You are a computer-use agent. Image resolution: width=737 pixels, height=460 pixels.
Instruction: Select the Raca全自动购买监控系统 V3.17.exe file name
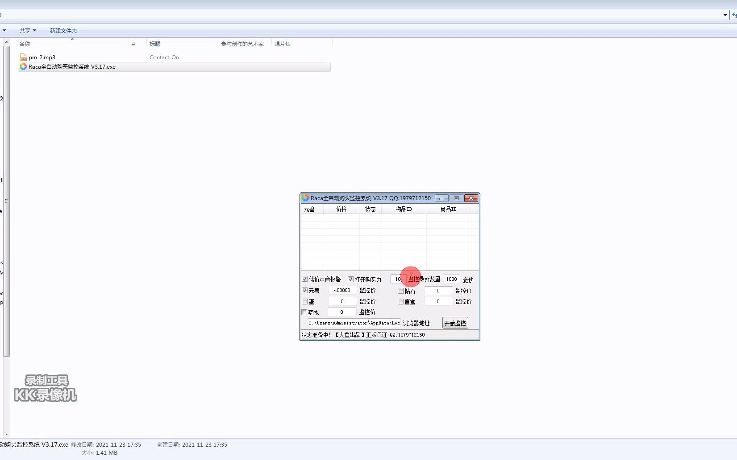(72, 67)
